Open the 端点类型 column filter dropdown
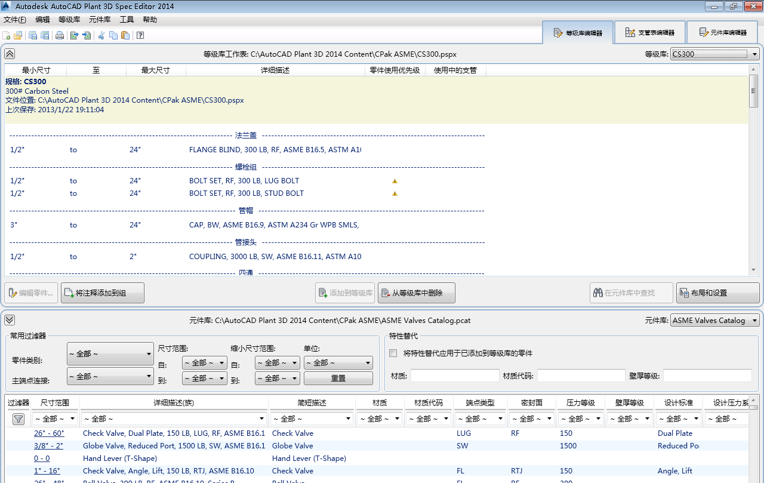This screenshot has height=483, width=764. (x=480, y=419)
